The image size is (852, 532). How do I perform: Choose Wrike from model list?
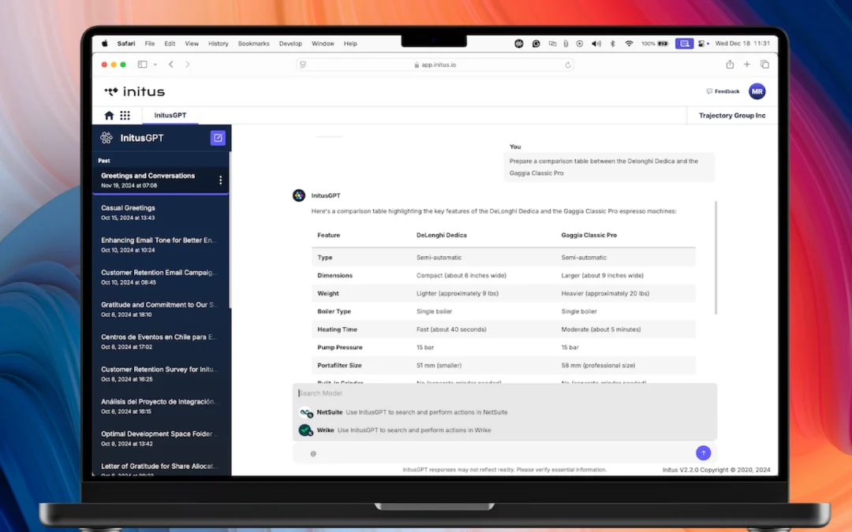(x=504, y=430)
